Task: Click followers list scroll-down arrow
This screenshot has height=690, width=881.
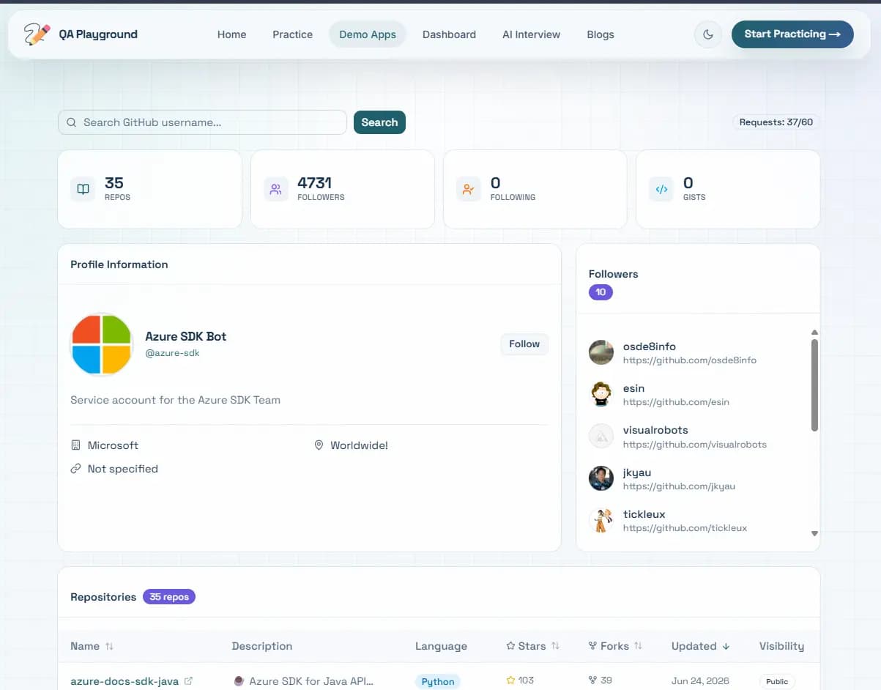Action: 814,534
